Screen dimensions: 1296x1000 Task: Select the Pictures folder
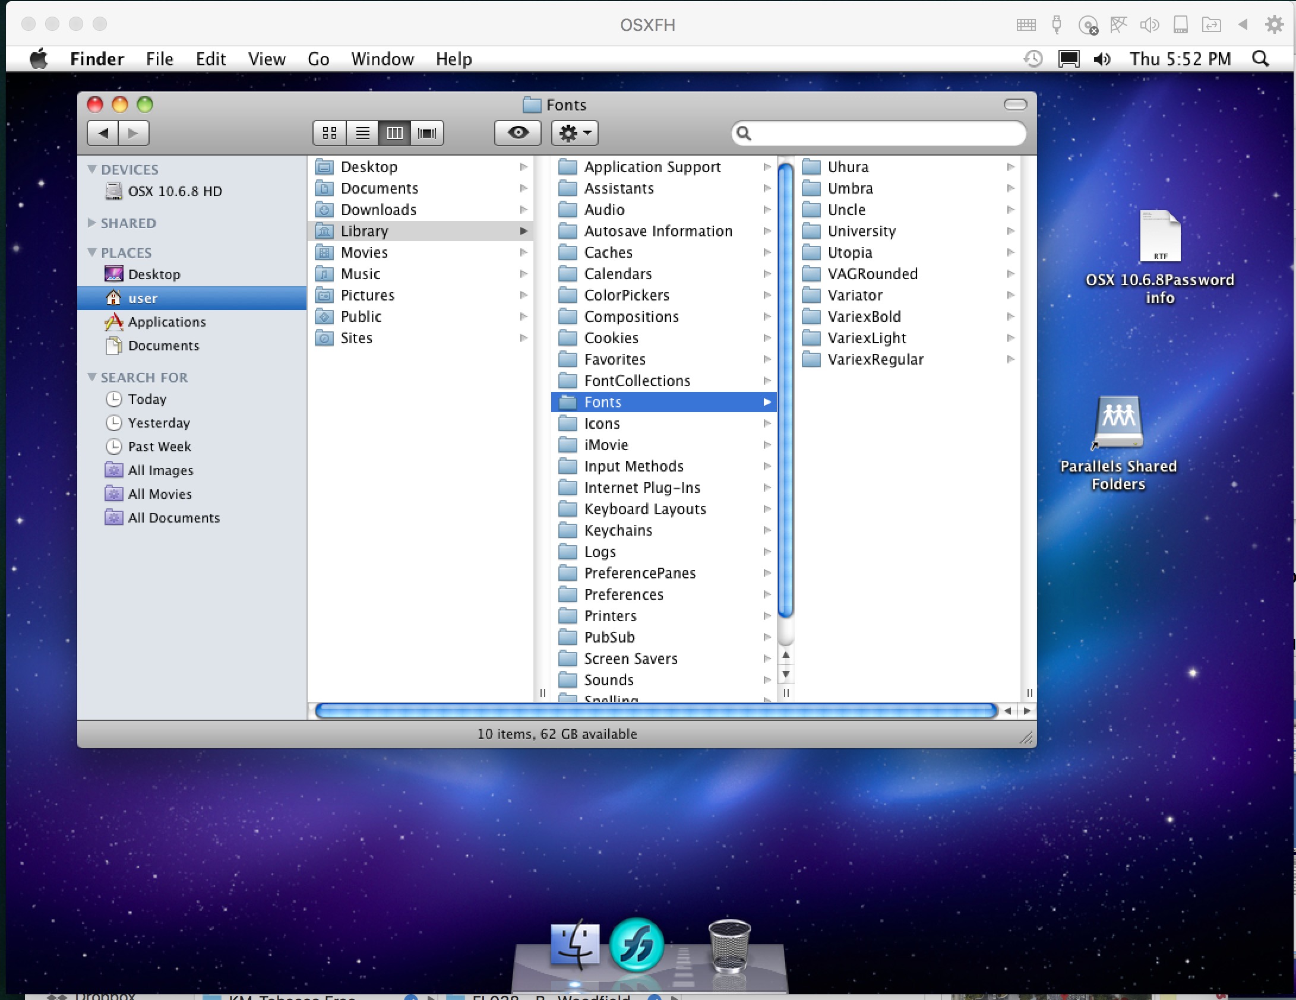[x=421, y=295]
